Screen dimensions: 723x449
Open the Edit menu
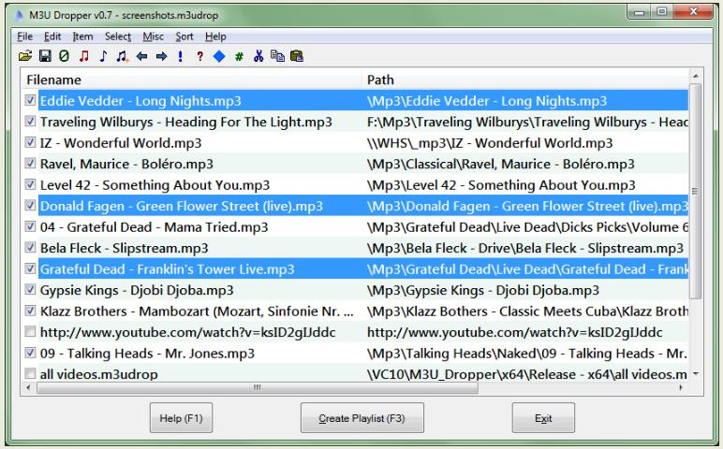tap(52, 36)
